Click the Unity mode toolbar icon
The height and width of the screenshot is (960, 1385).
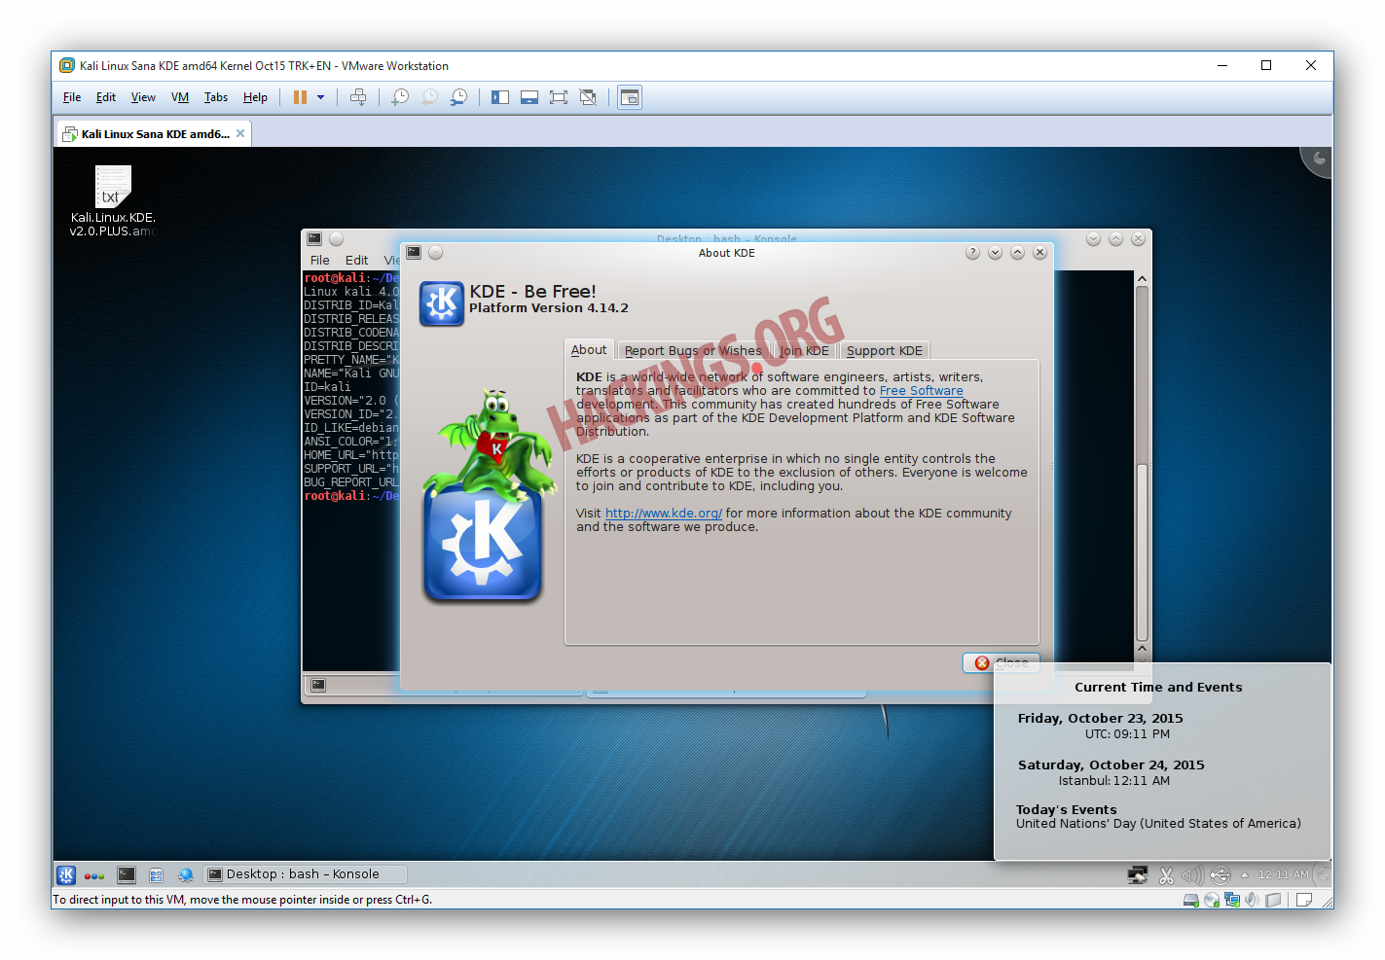point(588,97)
